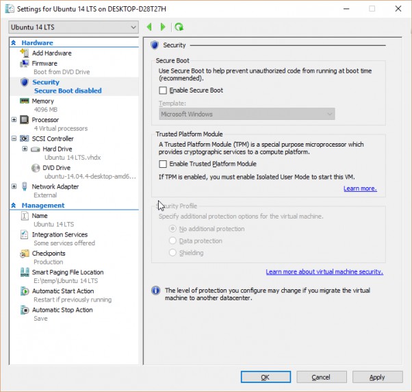Click the Cancel button
Viewport: 412px width, 392px height.
[322, 377]
